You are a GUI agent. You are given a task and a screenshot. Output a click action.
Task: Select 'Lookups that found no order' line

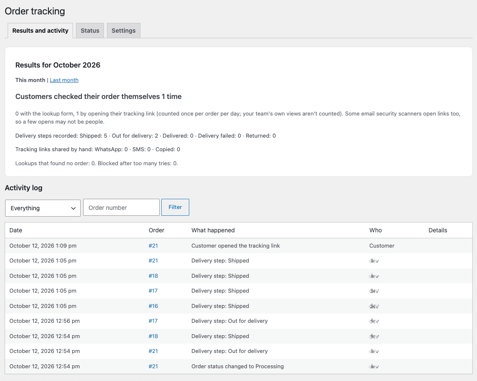click(x=96, y=164)
